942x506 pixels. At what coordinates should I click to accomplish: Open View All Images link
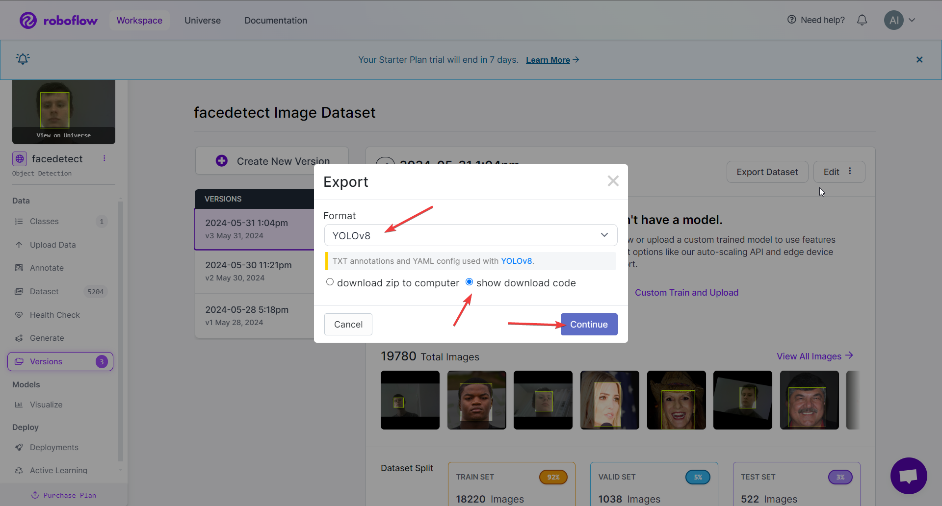click(x=815, y=356)
